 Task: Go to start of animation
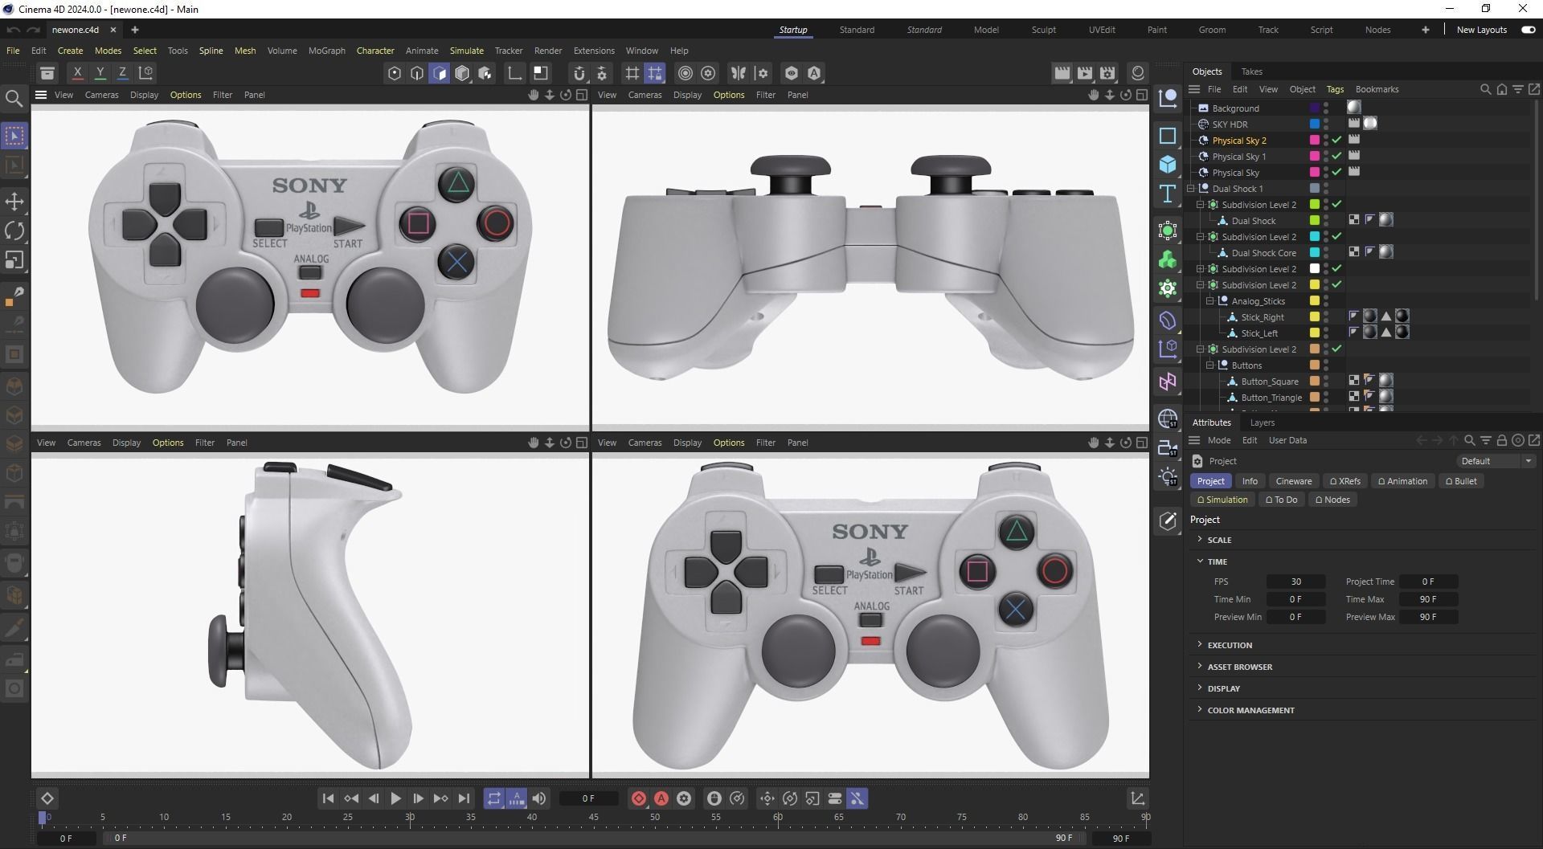point(328,798)
